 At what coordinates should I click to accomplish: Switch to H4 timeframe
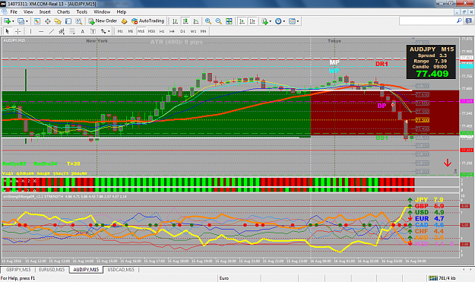click(172, 31)
